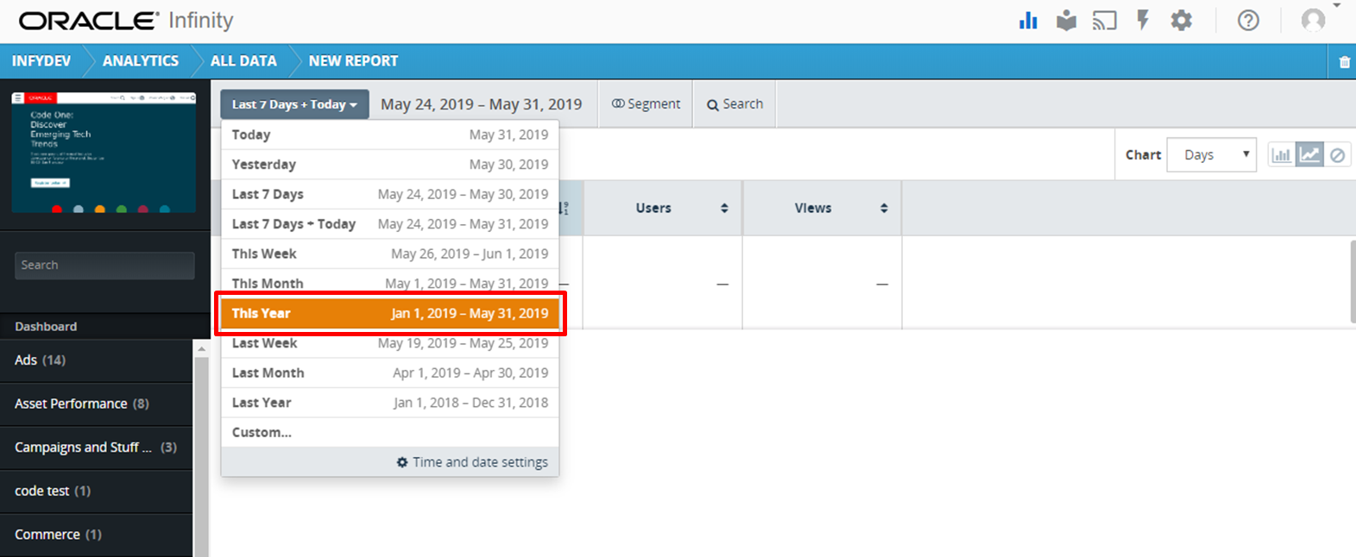Open the lightning bolt Action Center icon
Image resolution: width=1356 pixels, height=557 pixels.
coord(1143,21)
